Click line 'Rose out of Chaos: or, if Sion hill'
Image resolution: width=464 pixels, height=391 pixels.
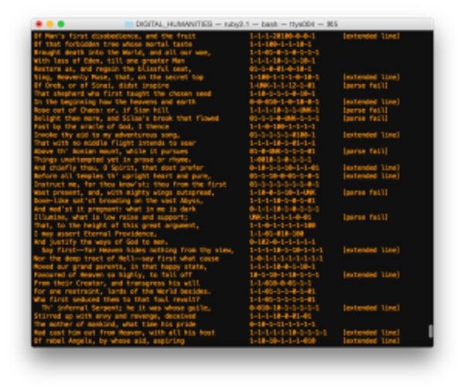click(101, 110)
